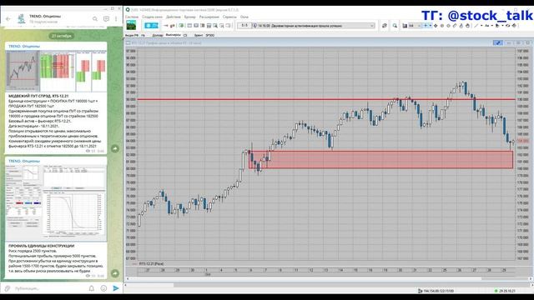
Task: Open the Сервисы menu
Action: coord(229,17)
